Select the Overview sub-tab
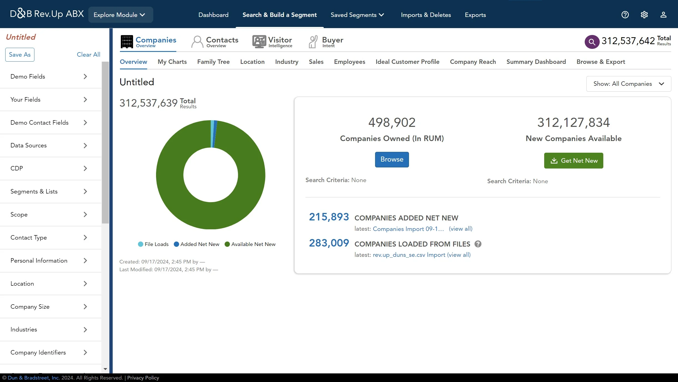Screen dimensions: 678x382 click(134, 62)
